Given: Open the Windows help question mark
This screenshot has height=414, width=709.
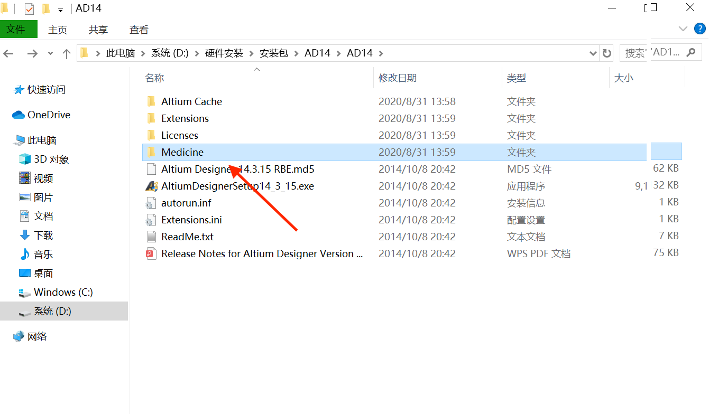Looking at the screenshot, I should coord(699,28).
